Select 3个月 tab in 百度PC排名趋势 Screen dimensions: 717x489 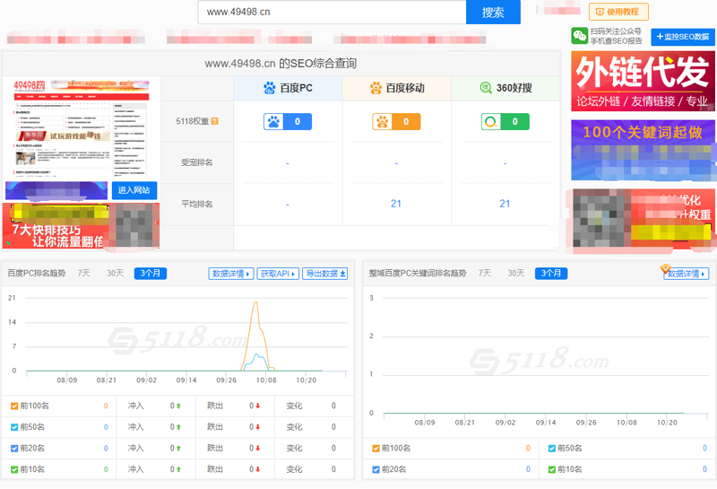coord(151,274)
